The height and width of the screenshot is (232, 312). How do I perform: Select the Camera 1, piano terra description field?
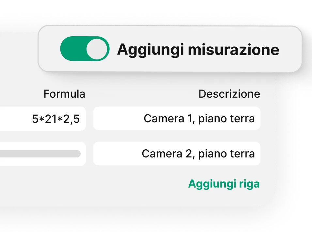pos(177,118)
